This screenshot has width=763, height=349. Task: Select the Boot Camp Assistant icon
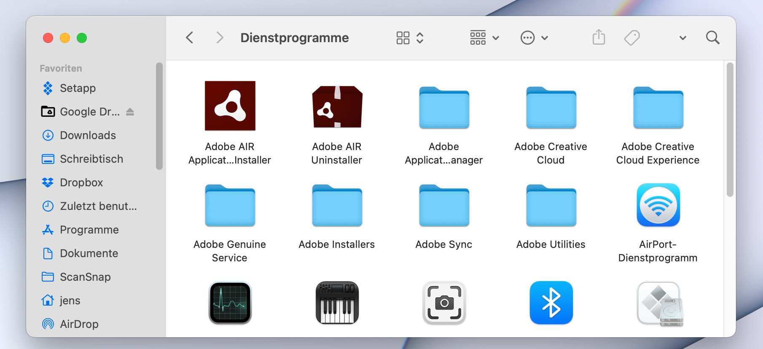click(x=660, y=304)
